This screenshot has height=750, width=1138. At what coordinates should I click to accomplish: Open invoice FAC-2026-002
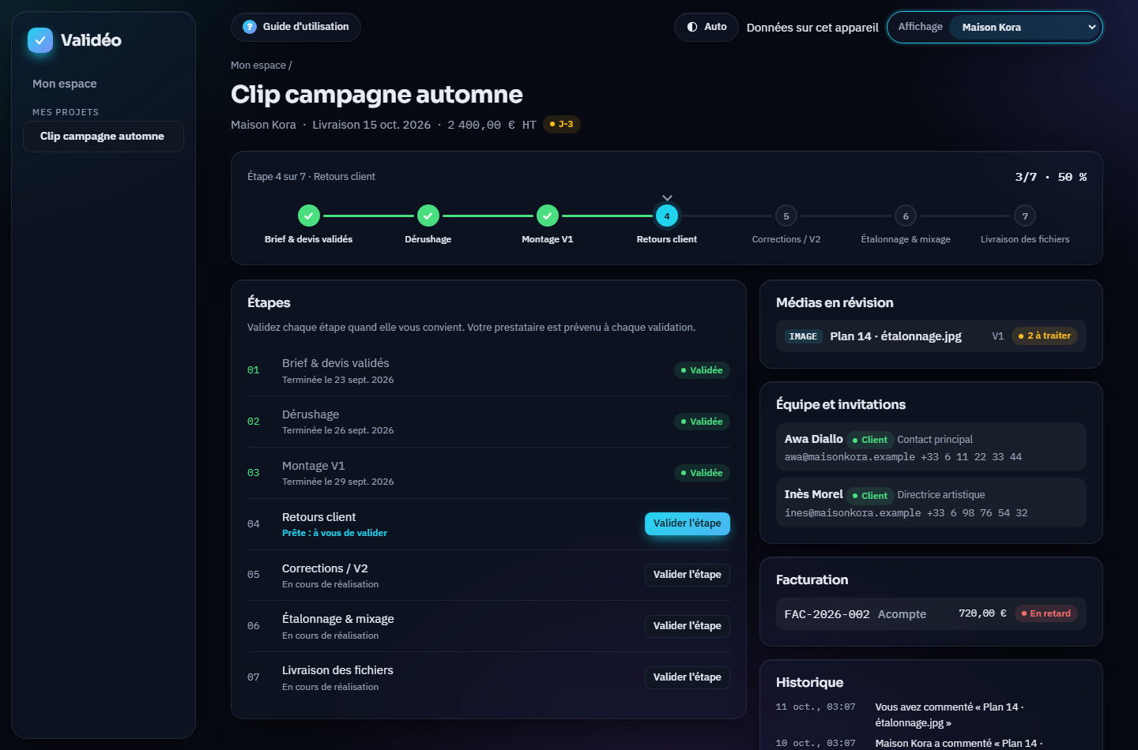point(931,614)
